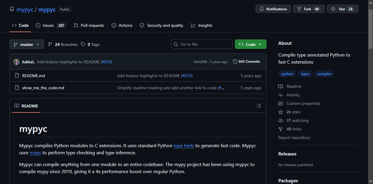Open the README outline list icon
The image size is (373, 184).
(259, 106)
